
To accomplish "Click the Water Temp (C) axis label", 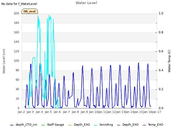I will pos(169,61).
